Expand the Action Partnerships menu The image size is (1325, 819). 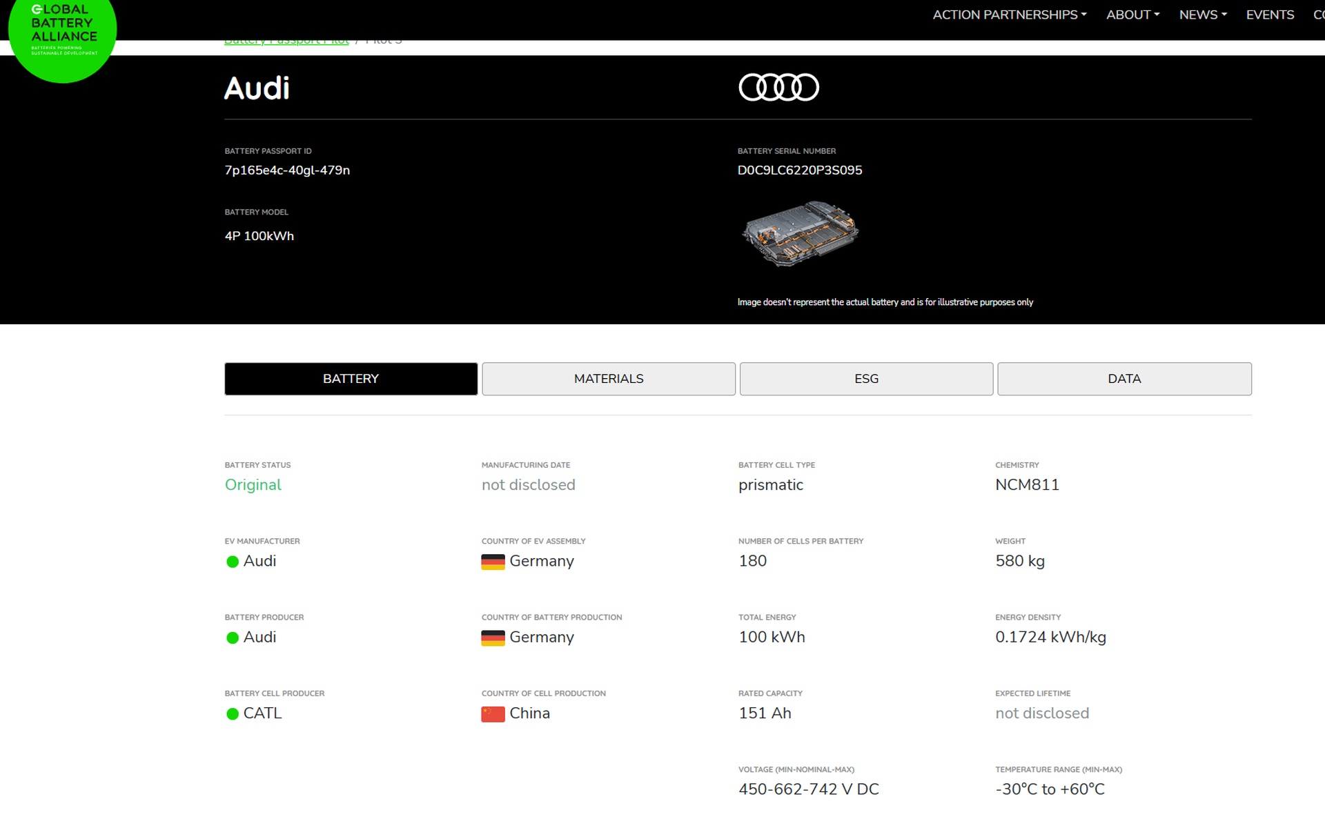pos(1009,14)
